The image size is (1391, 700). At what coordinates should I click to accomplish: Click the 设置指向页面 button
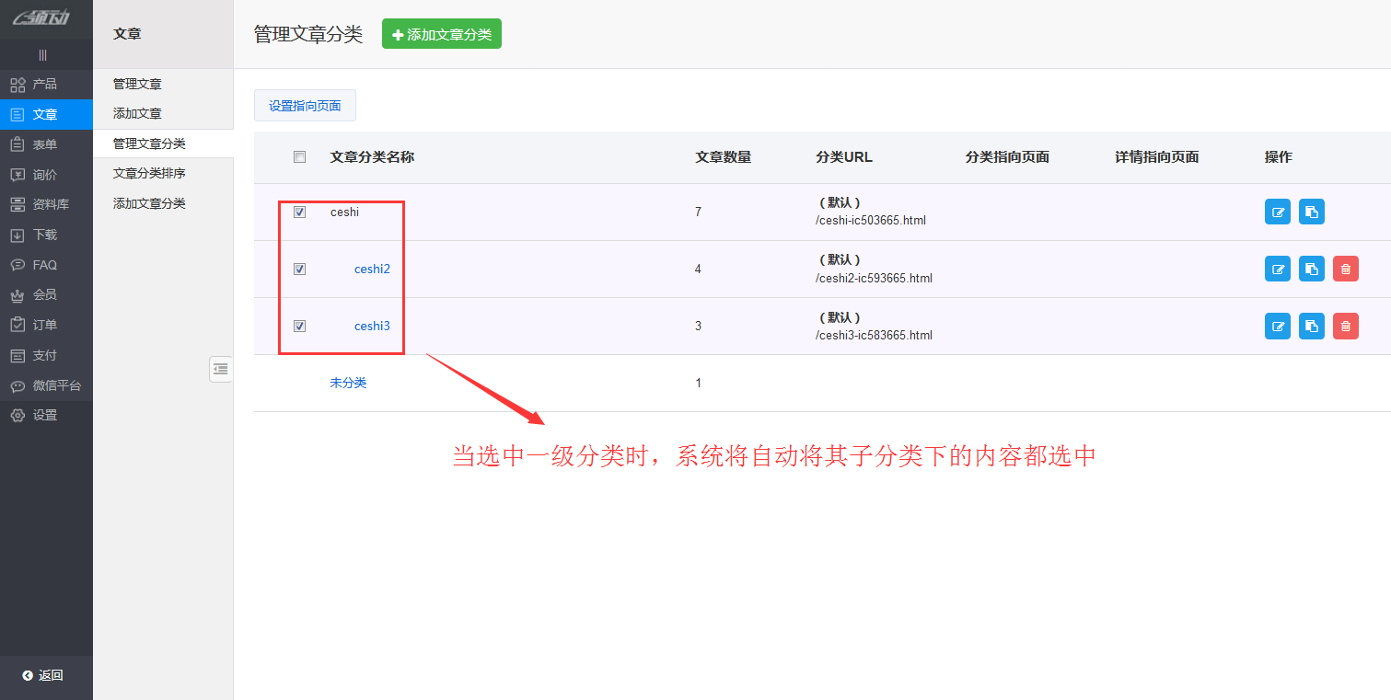point(305,106)
